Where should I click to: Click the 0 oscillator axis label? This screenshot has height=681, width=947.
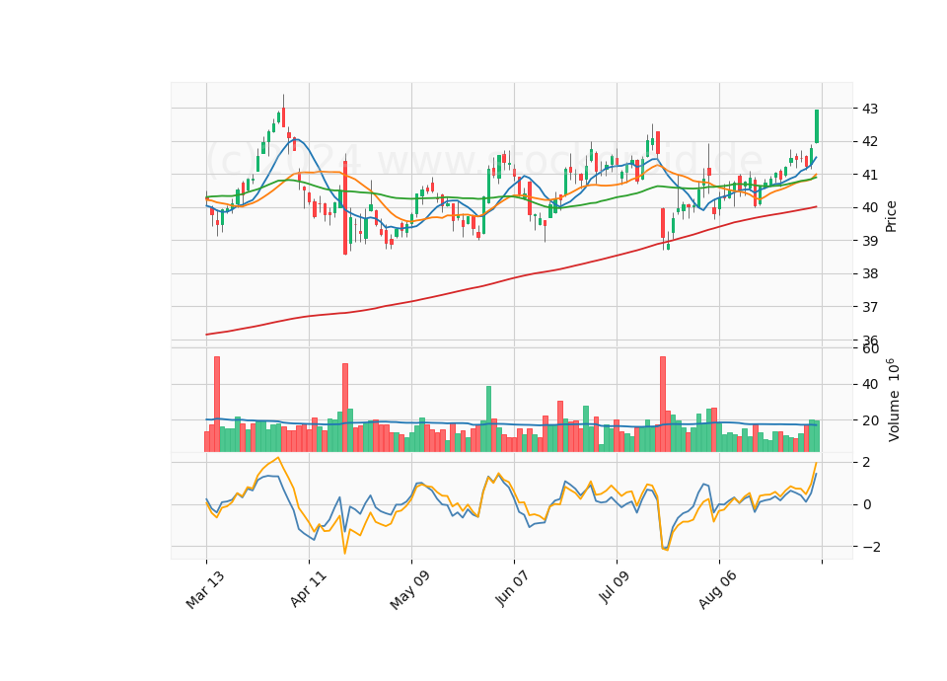[867, 504]
